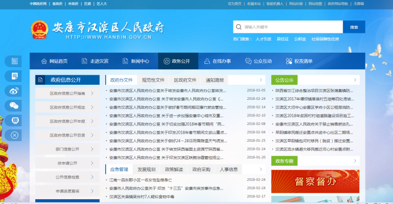The width and height of the screenshot is (393, 204).
Task: Click more arrow beside 政务专题
Action: tap(355, 161)
